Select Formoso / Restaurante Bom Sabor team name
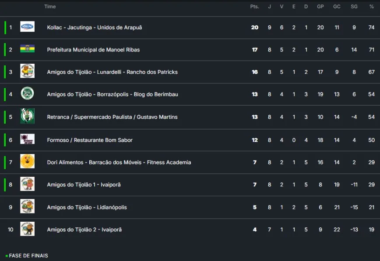This screenshot has width=380, height=261. tap(90, 140)
